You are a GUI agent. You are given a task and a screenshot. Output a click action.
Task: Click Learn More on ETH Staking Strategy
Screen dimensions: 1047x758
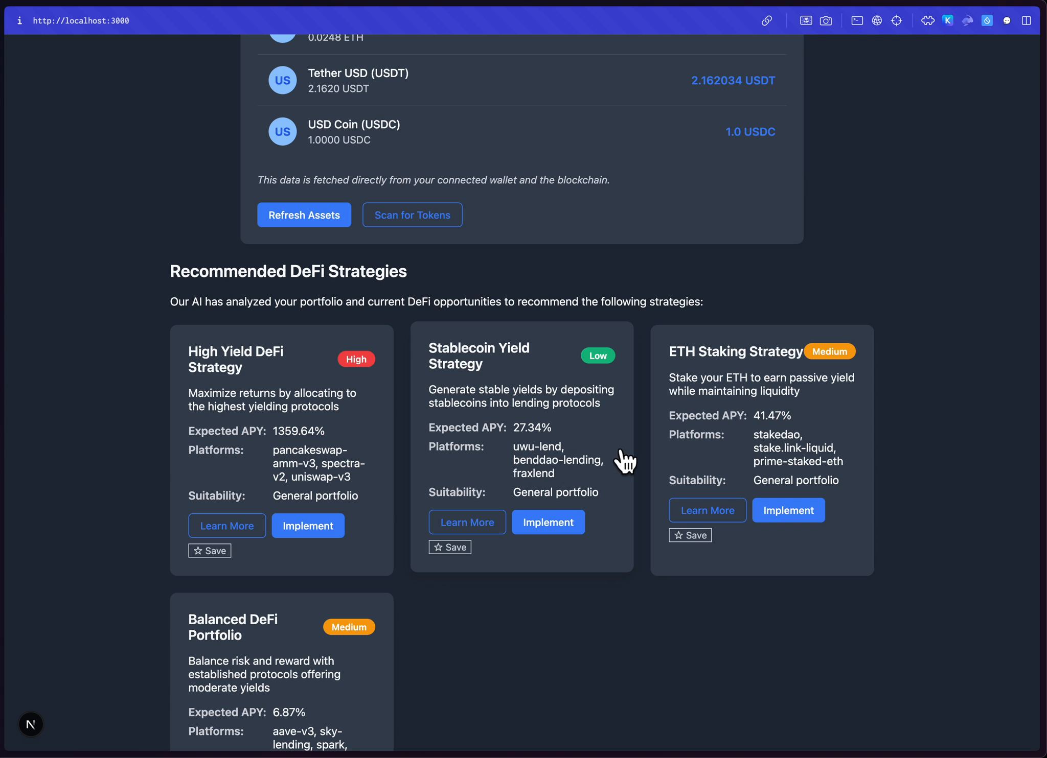point(707,510)
